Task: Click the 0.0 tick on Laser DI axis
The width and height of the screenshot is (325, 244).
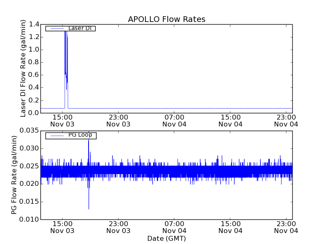Action: [x=34, y=113]
